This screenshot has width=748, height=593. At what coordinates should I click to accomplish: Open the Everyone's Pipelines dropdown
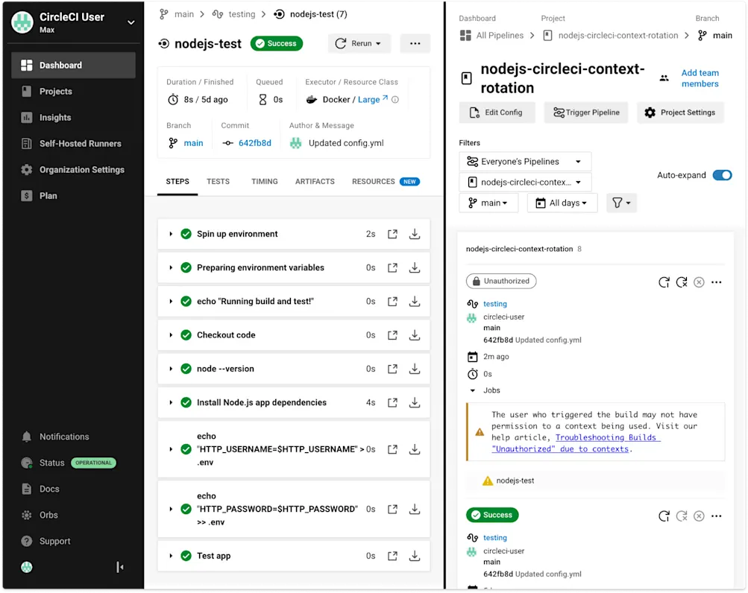(524, 161)
